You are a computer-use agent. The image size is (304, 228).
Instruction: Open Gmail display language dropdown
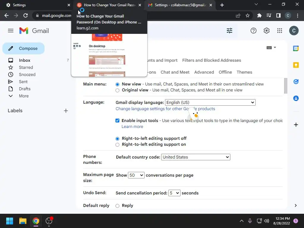(x=210, y=102)
